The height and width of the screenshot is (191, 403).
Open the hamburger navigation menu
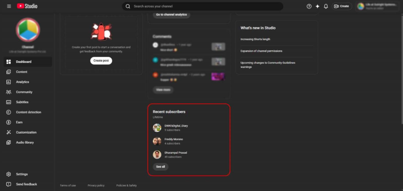[9, 6]
